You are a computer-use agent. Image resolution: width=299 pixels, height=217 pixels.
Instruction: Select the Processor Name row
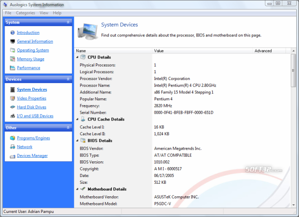pyautogui.click(x=183, y=85)
